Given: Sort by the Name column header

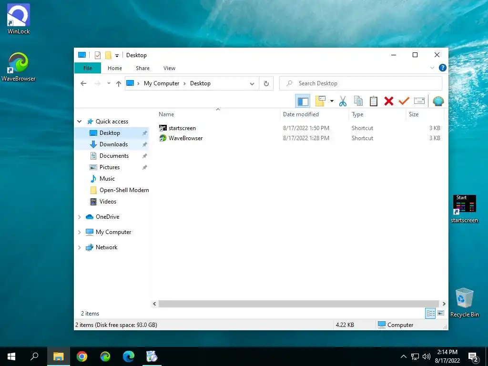Looking at the screenshot, I should pos(218,114).
